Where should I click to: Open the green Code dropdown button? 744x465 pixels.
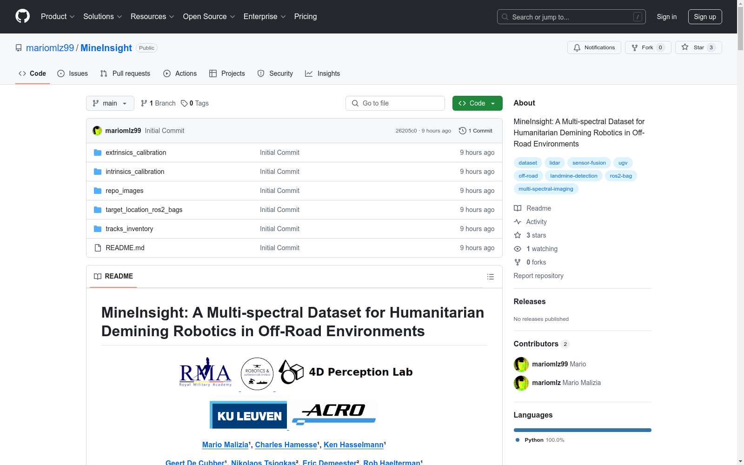coord(478,103)
